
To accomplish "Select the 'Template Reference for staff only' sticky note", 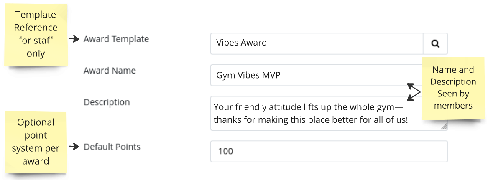I will coord(36,35).
